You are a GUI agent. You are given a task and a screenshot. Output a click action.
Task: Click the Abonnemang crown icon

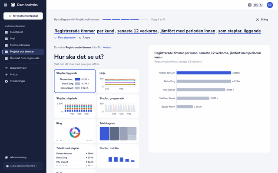[x=7, y=157]
